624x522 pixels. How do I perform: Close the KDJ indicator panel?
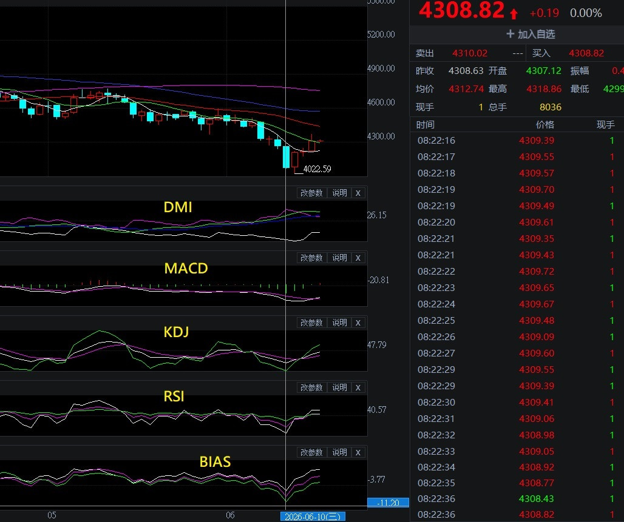tap(358, 323)
